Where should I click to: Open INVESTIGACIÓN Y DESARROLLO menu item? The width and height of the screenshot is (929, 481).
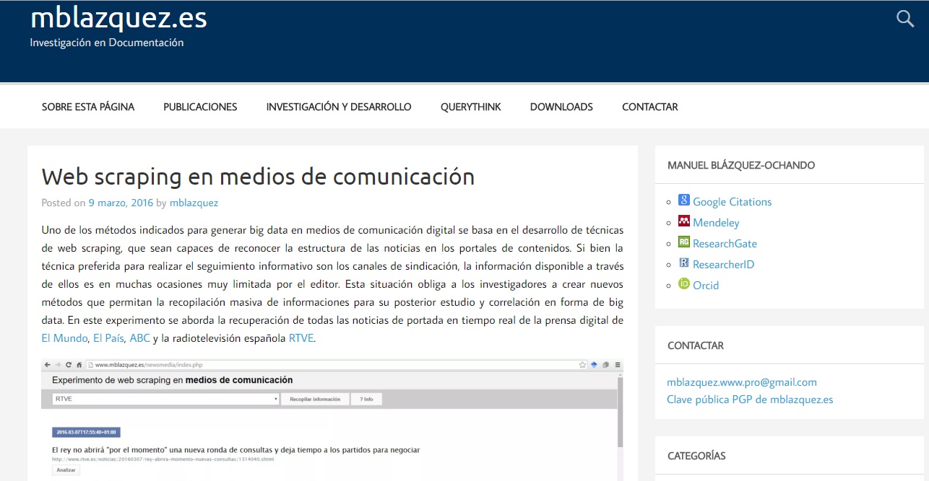pos(339,107)
